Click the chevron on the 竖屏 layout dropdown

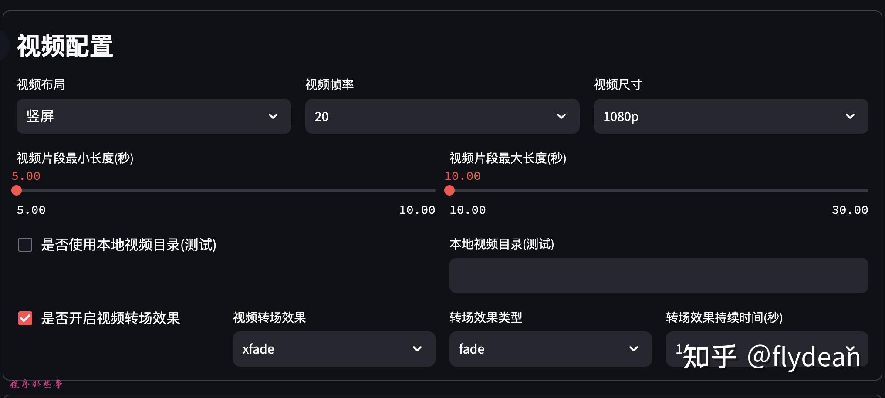tap(274, 116)
